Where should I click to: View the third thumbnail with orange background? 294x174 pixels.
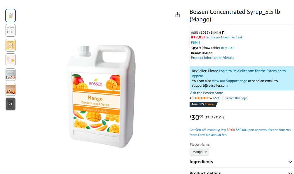11,45
